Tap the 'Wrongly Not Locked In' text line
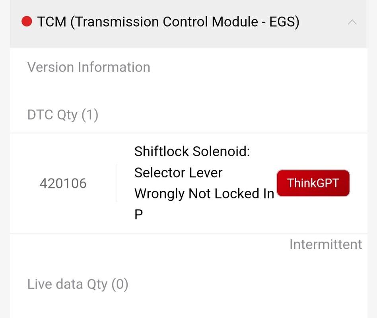The height and width of the screenshot is (318, 377). tap(204, 194)
